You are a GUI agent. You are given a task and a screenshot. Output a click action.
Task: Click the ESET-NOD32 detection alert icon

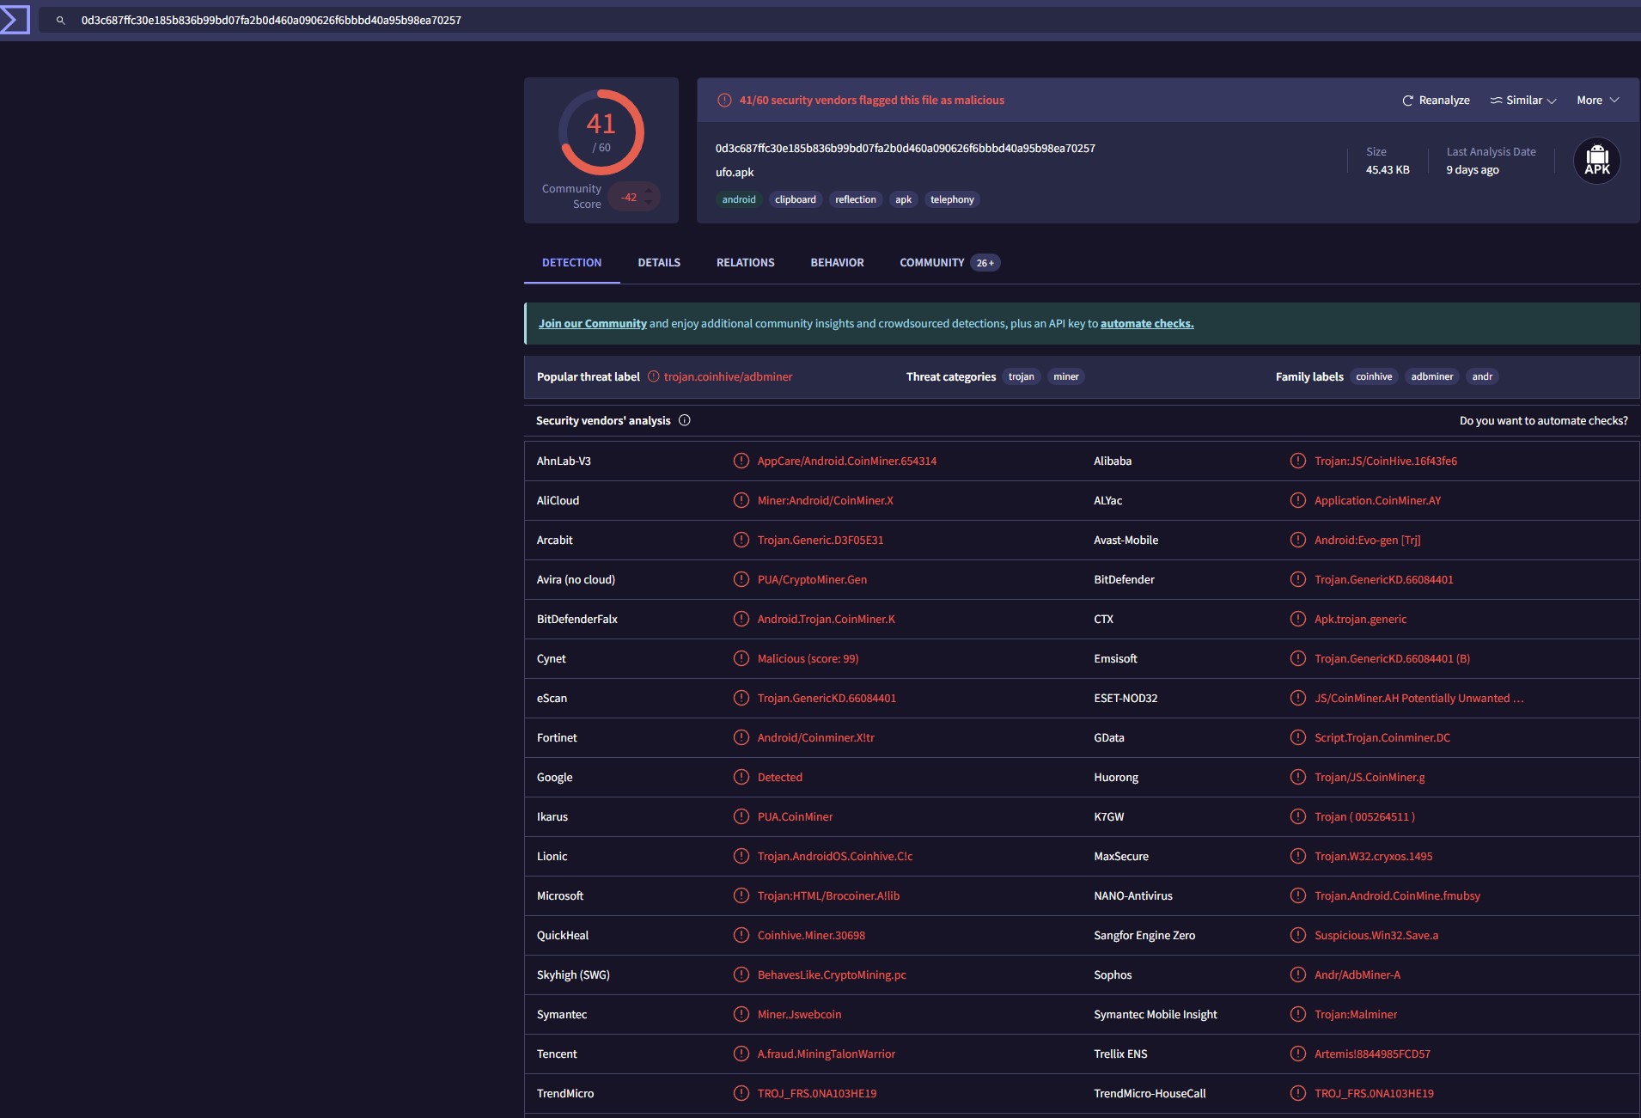pyautogui.click(x=1298, y=698)
